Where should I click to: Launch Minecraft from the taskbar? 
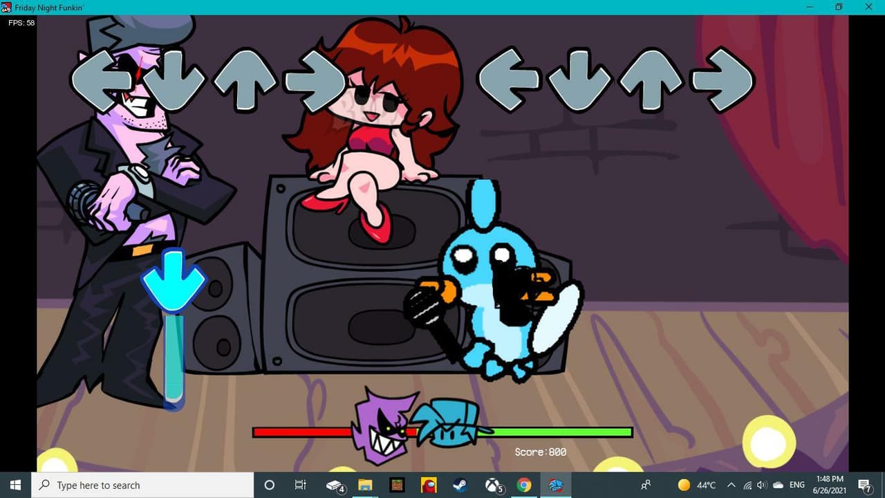tap(397, 485)
